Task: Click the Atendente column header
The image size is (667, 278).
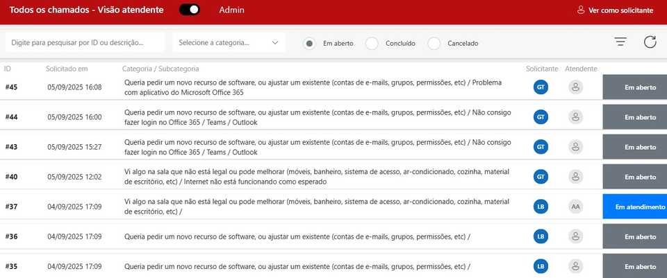Action: point(581,69)
